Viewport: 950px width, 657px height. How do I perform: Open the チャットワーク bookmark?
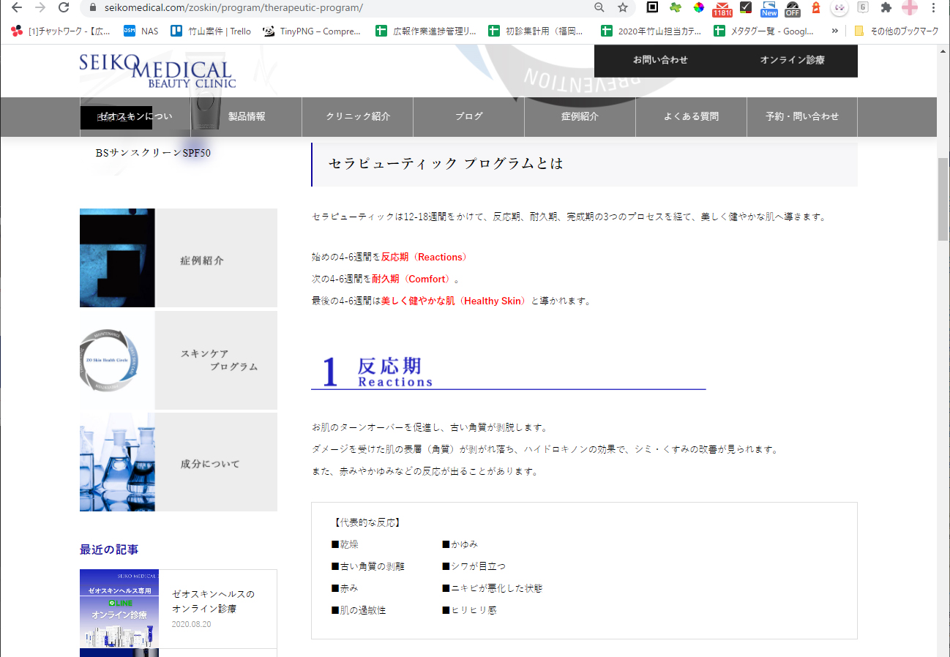click(61, 31)
